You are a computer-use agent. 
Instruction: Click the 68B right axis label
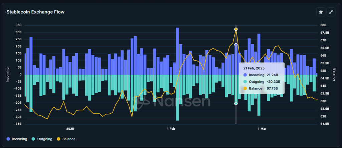(323, 25)
